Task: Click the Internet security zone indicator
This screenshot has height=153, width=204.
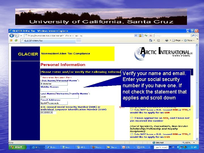Action: pyautogui.click(x=158, y=143)
